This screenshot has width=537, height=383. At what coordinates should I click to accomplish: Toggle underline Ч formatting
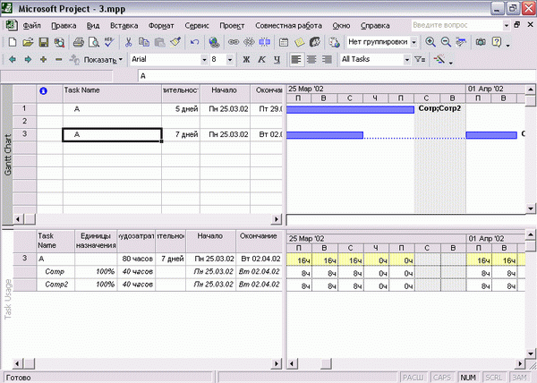(277, 60)
